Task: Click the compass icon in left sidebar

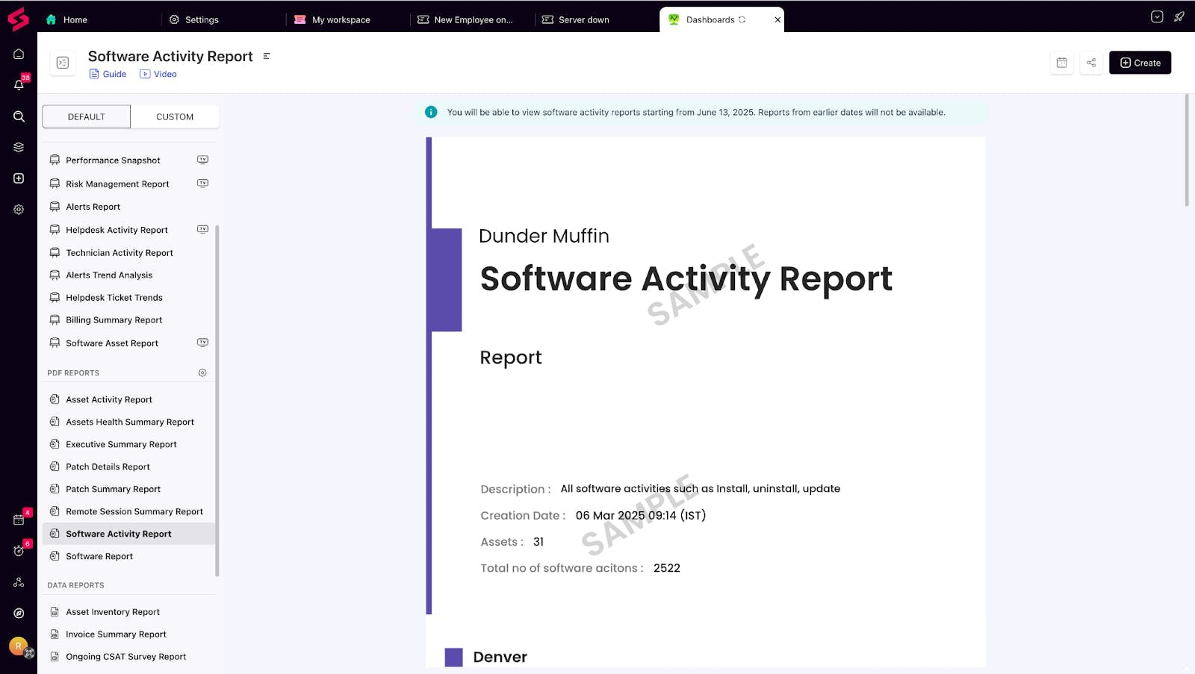Action: tap(19, 614)
